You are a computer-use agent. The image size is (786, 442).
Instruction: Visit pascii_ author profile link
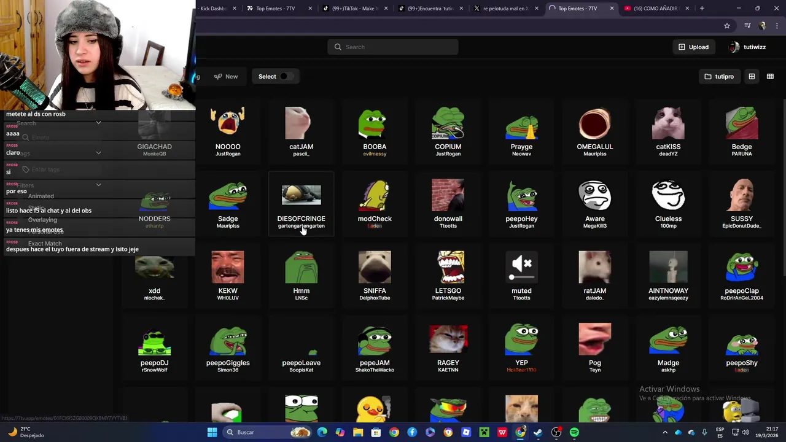301,154
